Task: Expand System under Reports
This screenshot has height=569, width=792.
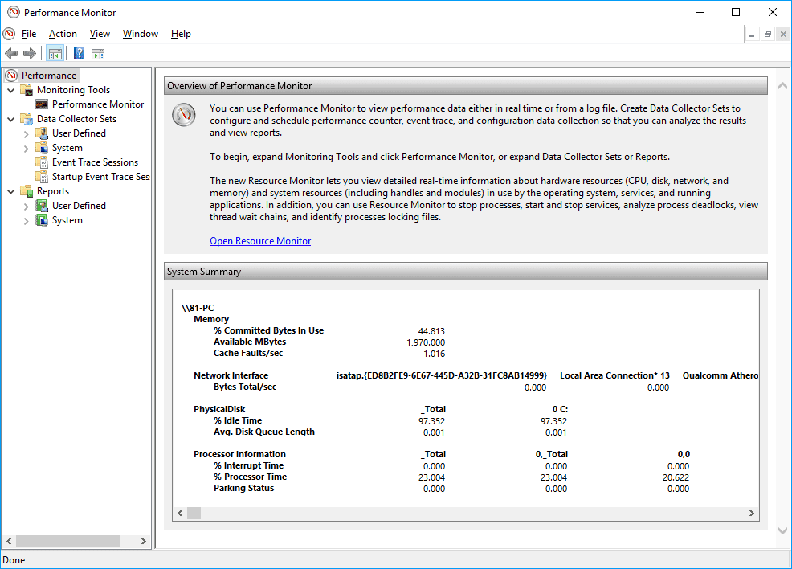Action: click(27, 221)
